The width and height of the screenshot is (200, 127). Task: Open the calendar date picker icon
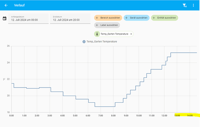coord(5,18)
